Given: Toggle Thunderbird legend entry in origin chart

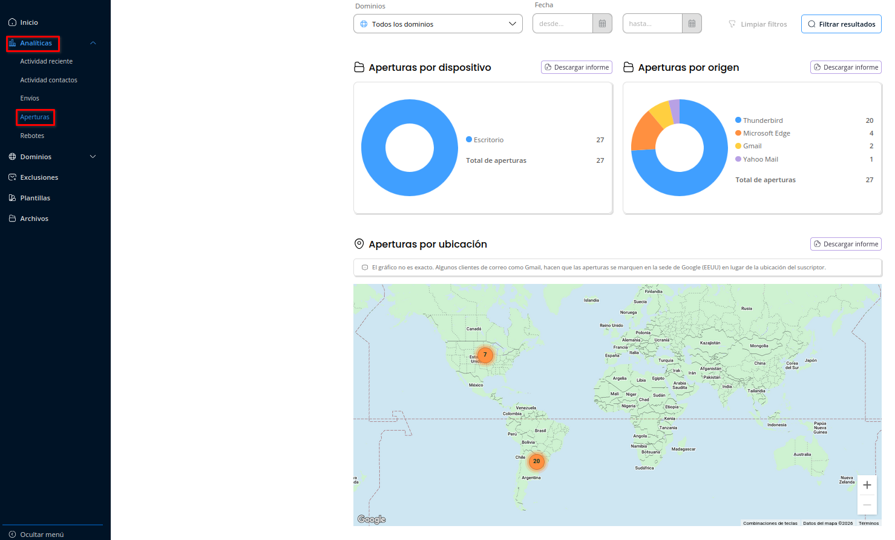Looking at the screenshot, I should [x=762, y=120].
